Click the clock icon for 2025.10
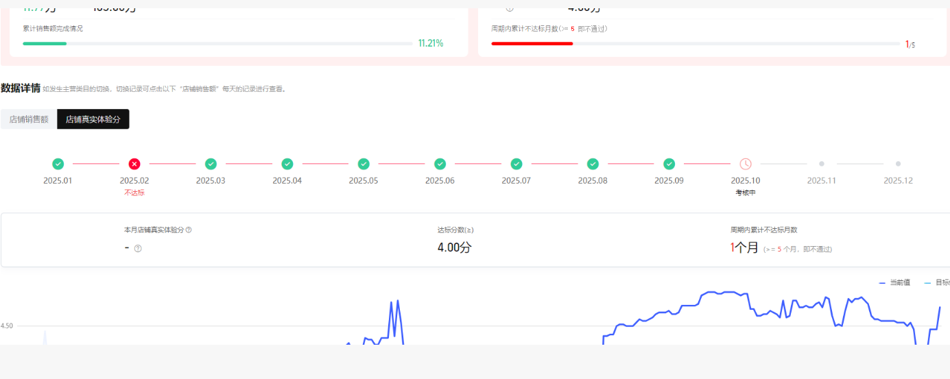Screen dimensions: 950x379 click(746, 164)
